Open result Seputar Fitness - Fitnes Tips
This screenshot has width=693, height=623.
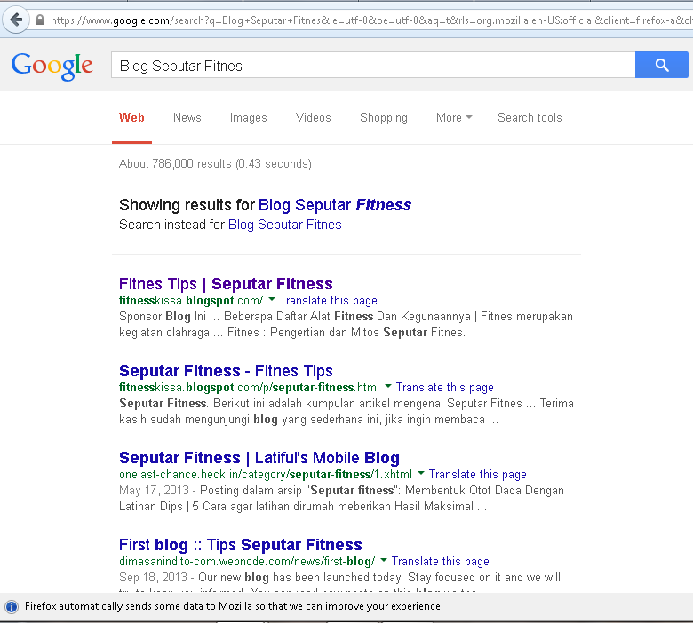(x=226, y=371)
